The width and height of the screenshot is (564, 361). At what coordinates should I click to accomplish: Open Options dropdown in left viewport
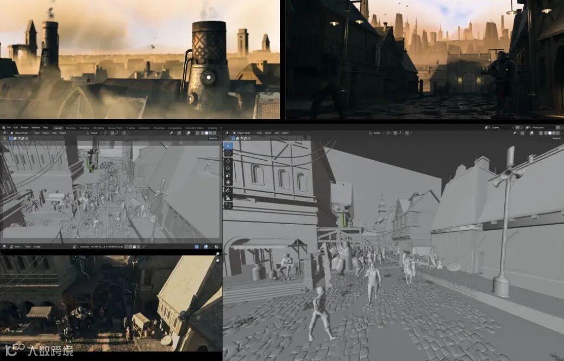pyautogui.click(x=214, y=138)
